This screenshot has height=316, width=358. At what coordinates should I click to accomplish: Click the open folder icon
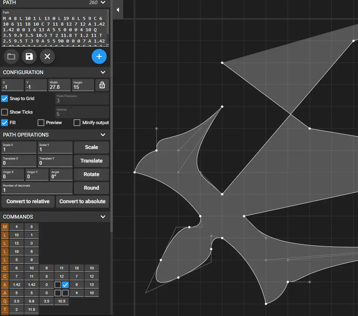click(11, 56)
